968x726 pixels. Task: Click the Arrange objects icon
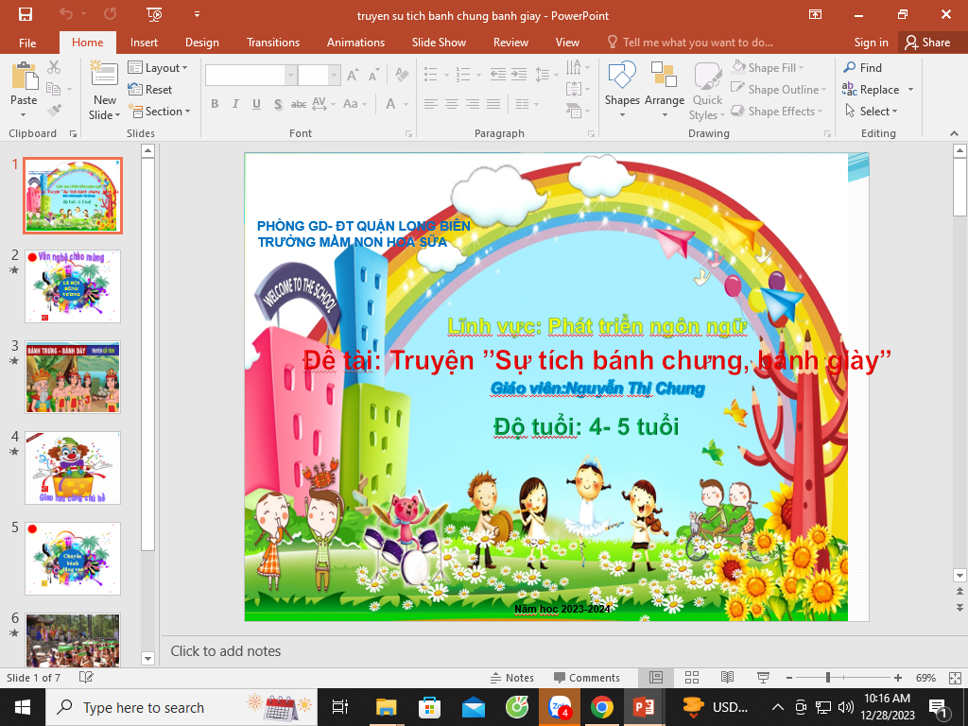pyautogui.click(x=665, y=90)
